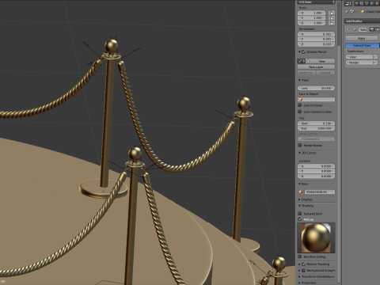Image resolution: width=380 pixels, height=285 pixels.
Task: Open the editor type selector in Properties header
Action: coord(348,3)
